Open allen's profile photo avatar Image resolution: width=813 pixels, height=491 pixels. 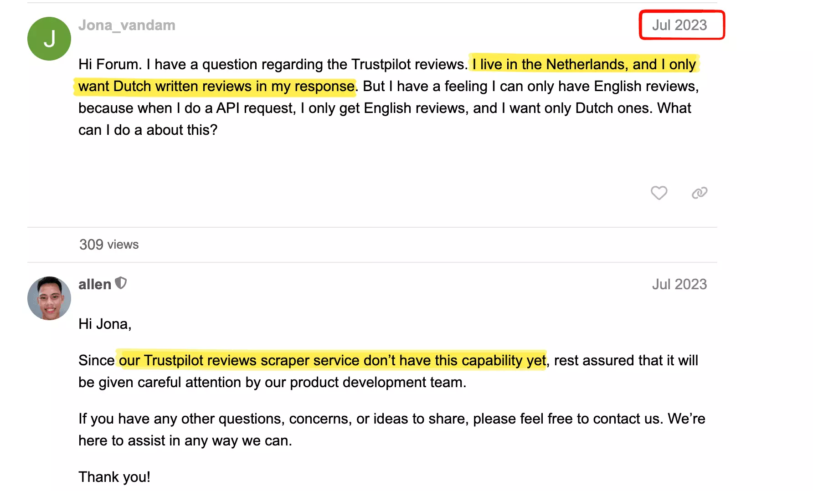tap(49, 298)
